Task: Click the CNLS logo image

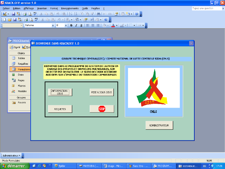Action: 154,88
